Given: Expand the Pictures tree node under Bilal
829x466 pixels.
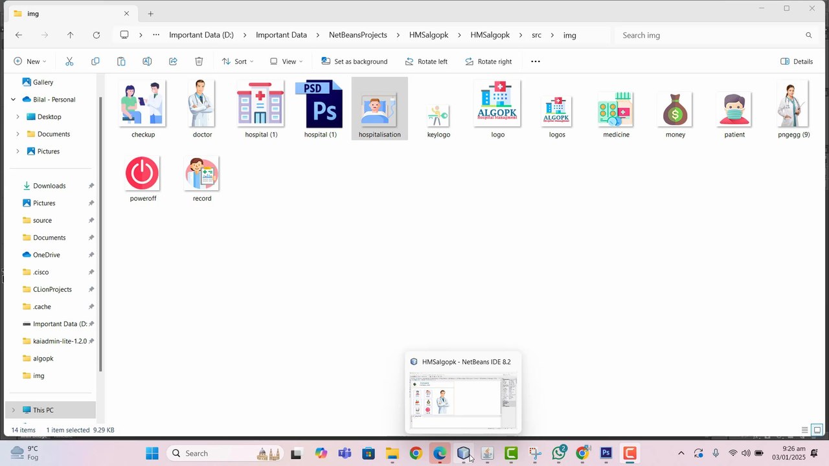Looking at the screenshot, I should pyautogui.click(x=17, y=151).
